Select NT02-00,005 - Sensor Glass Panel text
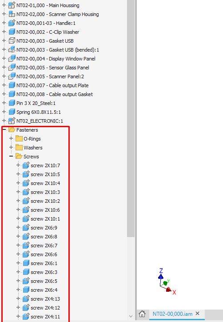The width and height of the screenshot is (223, 322). [53, 68]
